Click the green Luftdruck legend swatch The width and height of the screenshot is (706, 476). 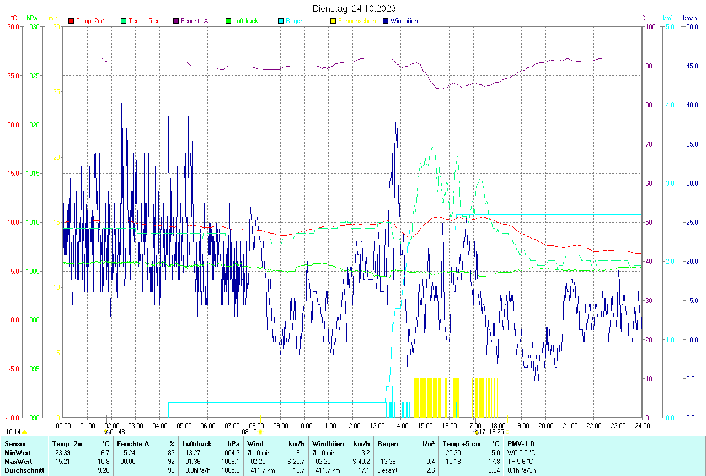pos(228,21)
